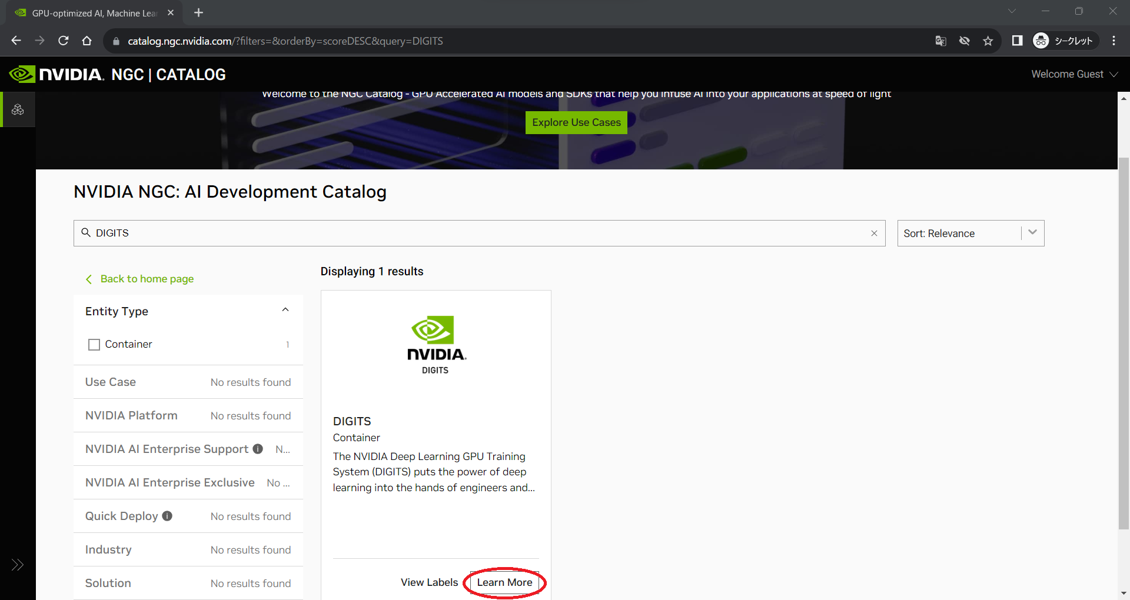Go to browser home page

tap(87, 41)
